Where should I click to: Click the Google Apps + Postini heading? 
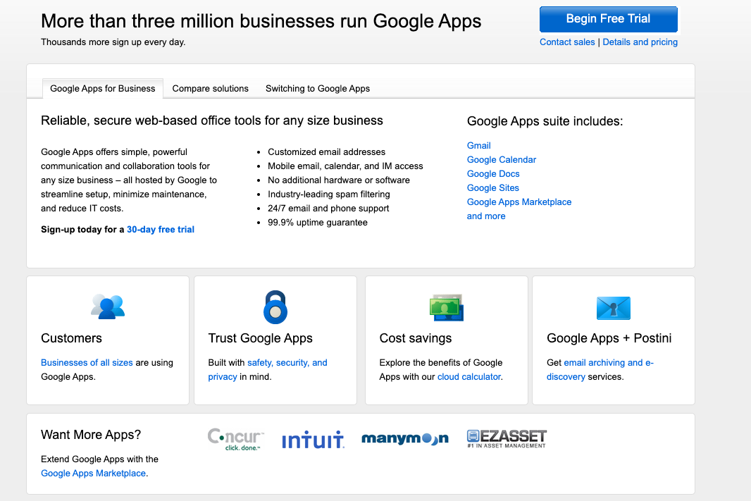pyautogui.click(x=609, y=338)
